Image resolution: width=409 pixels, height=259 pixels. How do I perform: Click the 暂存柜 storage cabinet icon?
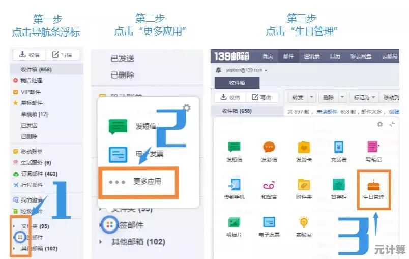[339, 184]
